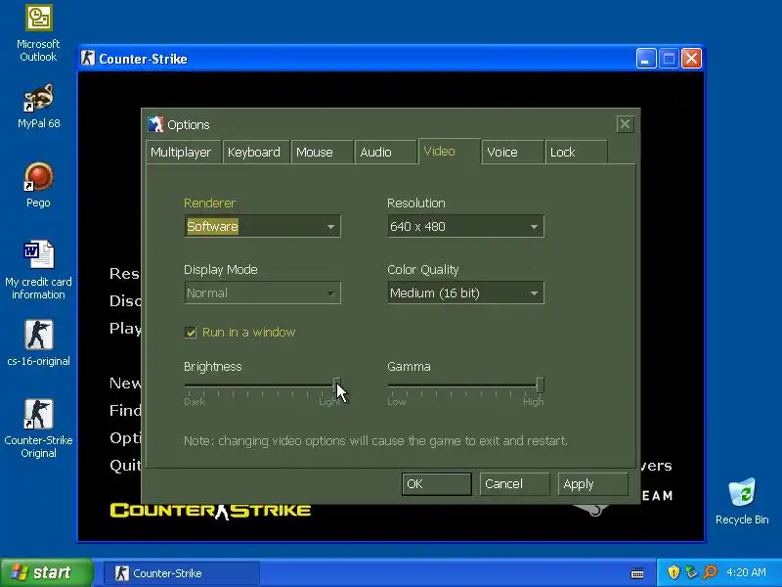This screenshot has width=782, height=587.
Task: Click the Counter-Strike window title bar icon
Action: click(88, 59)
